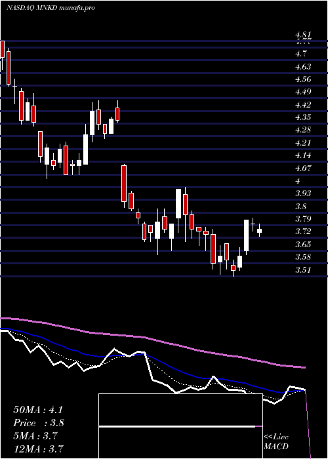This screenshot has height=459, width=328.
Task: Click the 3.65 price axis label
Action: (303, 244)
